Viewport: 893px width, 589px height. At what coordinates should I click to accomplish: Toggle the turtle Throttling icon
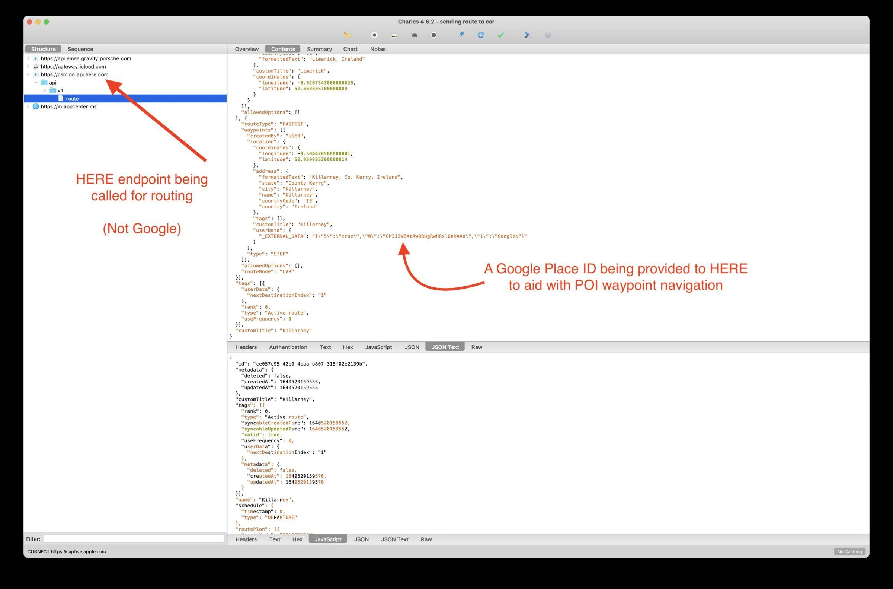(x=414, y=35)
